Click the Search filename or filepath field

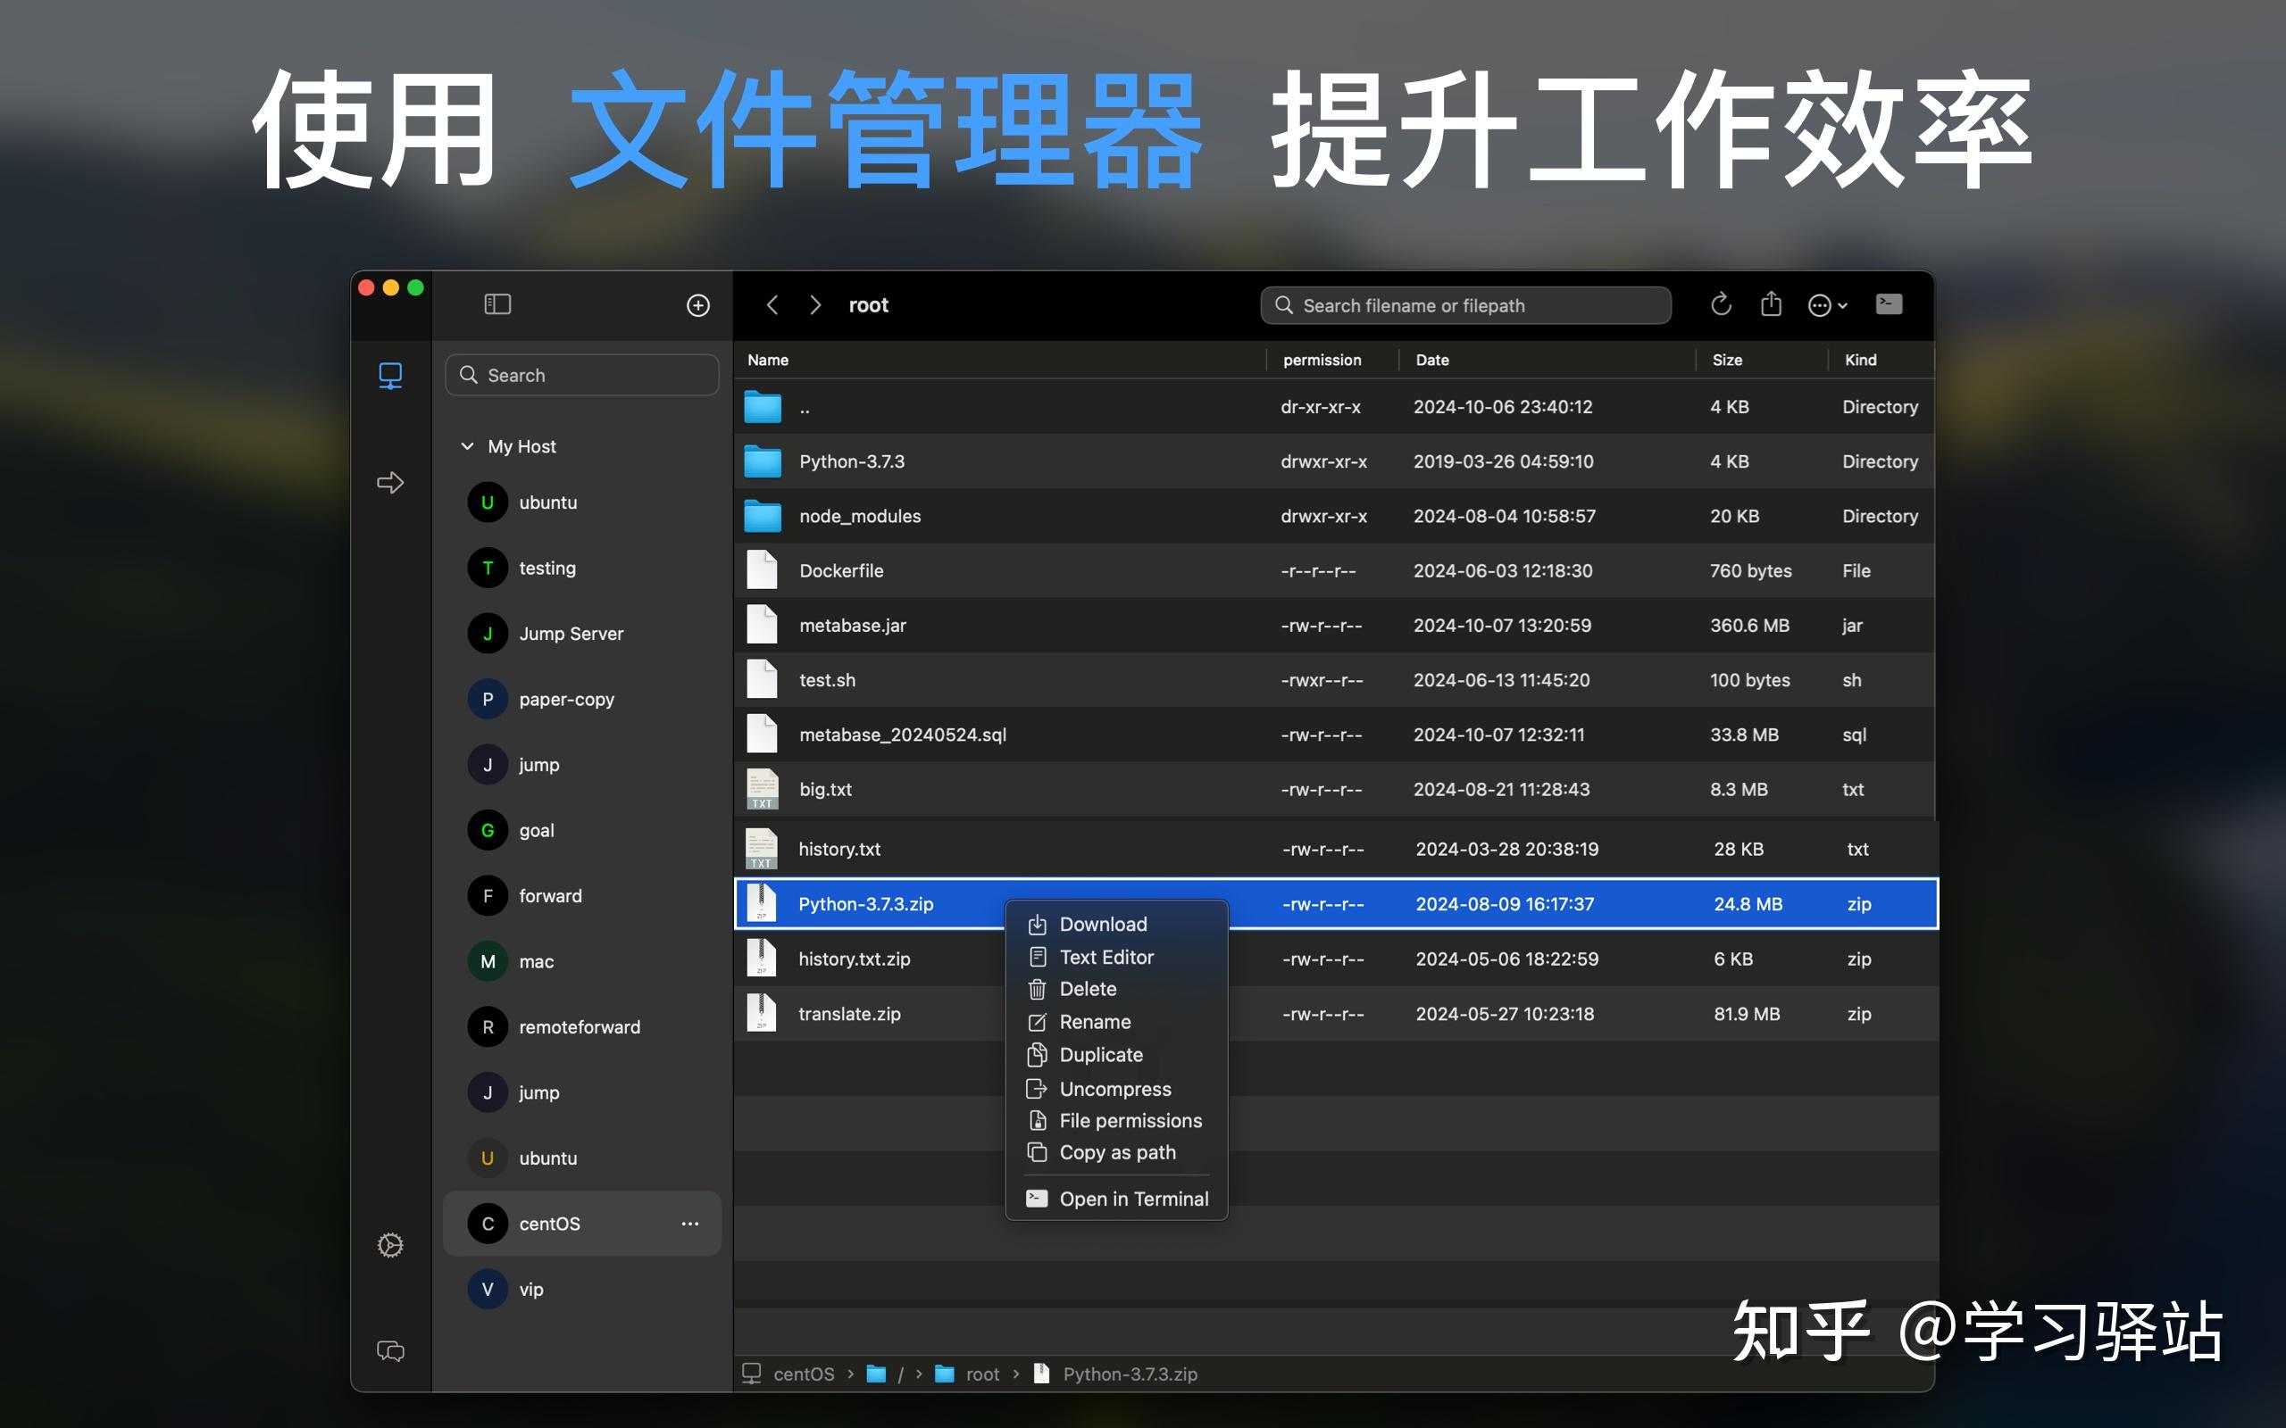pos(1464,304)
